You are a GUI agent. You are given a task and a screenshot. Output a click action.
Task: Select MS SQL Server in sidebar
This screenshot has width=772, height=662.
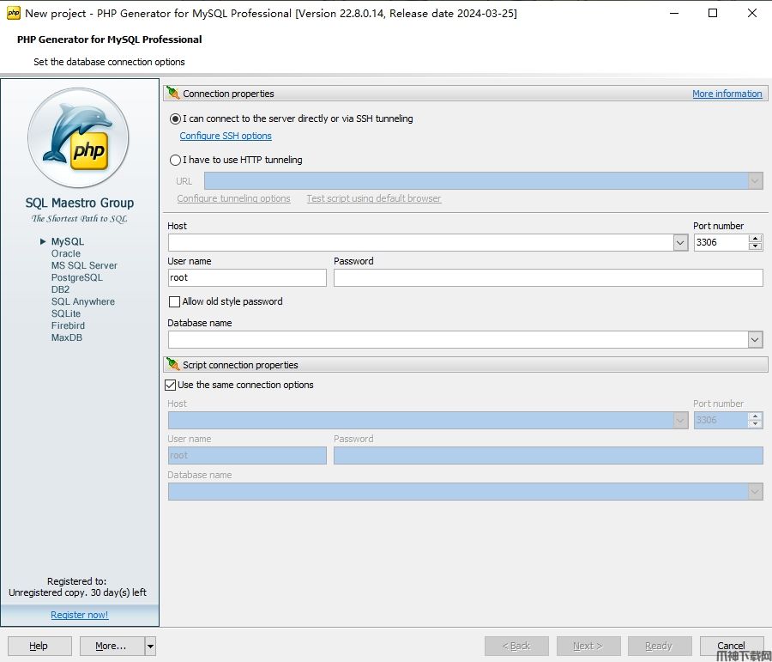(84, 265)
